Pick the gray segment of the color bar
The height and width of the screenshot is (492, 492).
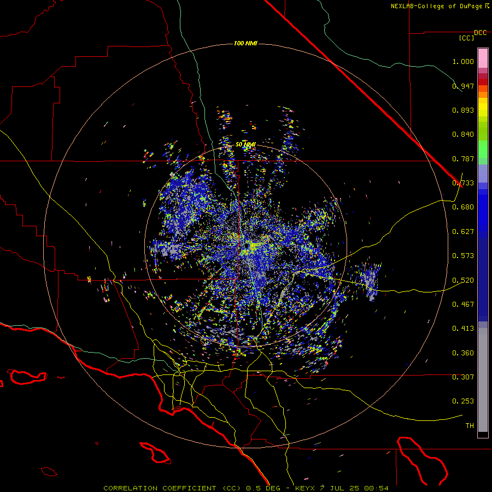click(483, 380)
